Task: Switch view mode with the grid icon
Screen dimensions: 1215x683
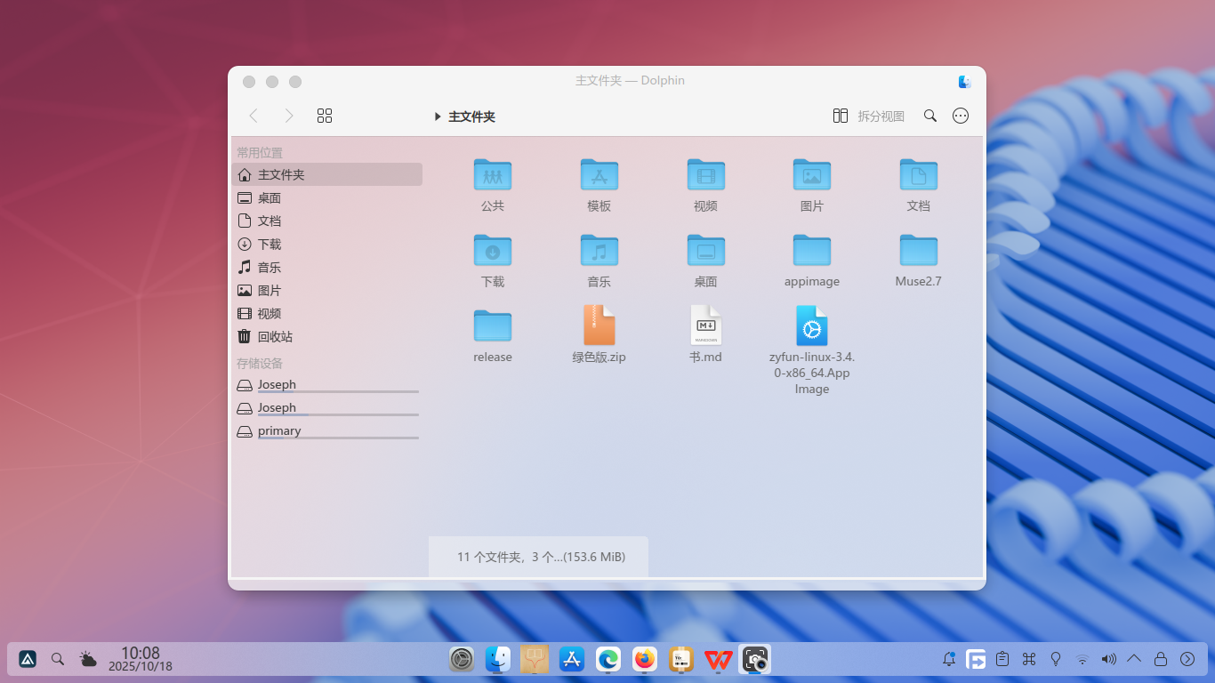Action: coord(325,116)
